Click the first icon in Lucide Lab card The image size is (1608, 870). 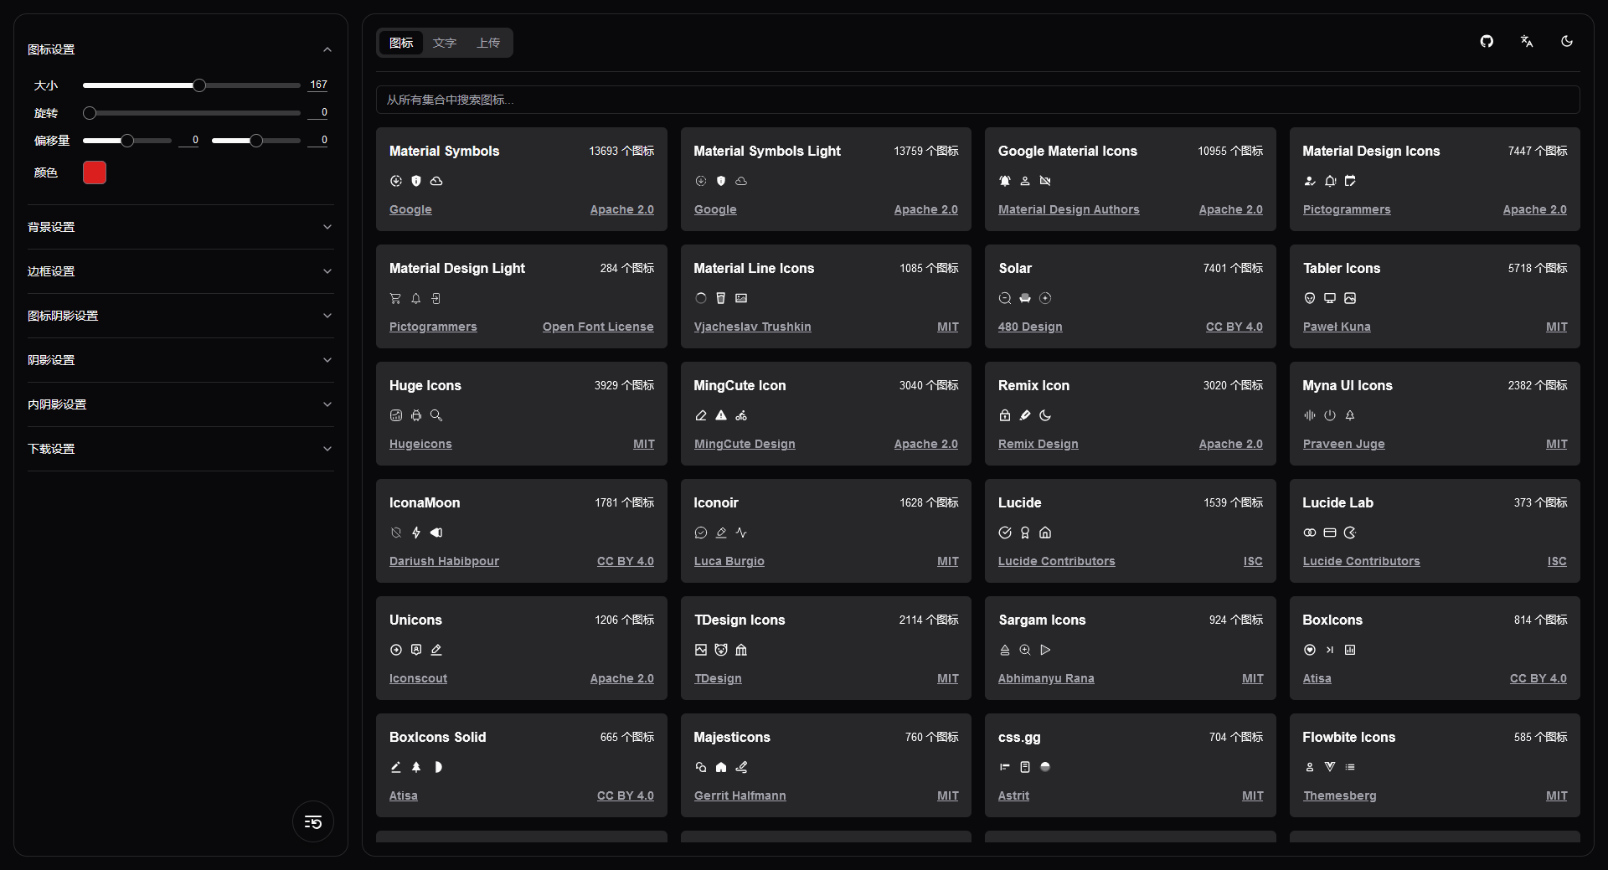pyautogui.click(x=1310, y=533)
